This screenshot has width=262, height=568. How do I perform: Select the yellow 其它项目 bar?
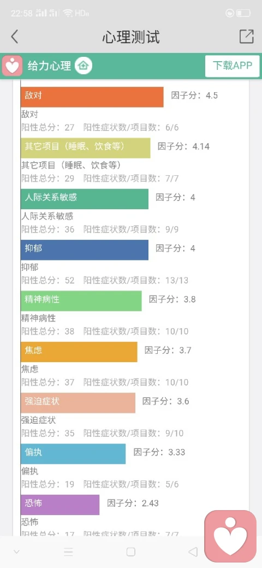(x=85, y=148)
